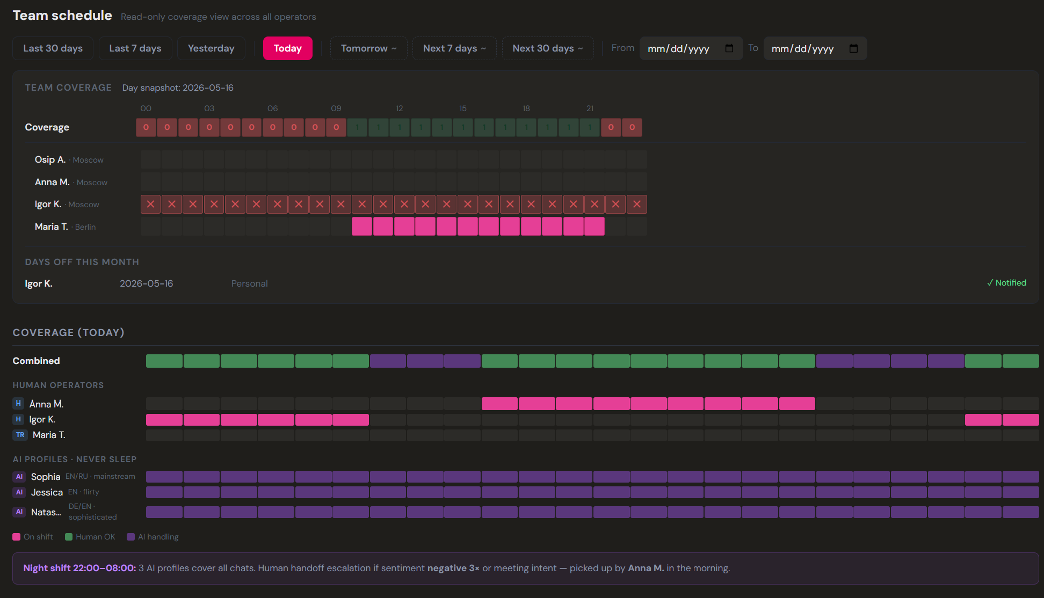Image resolution: width=1044 pixels, height=598 pixels.
Task: Open the From date calendar picker icon
Action: (729, 48)
